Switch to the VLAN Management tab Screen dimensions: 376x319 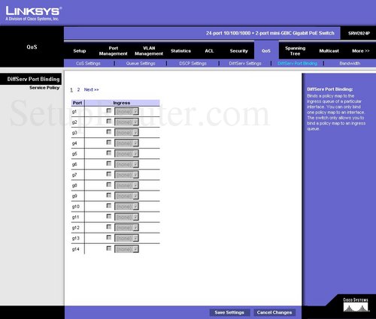coord(149,51)
